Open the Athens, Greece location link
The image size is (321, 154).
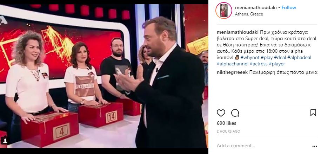click(249, 14)
